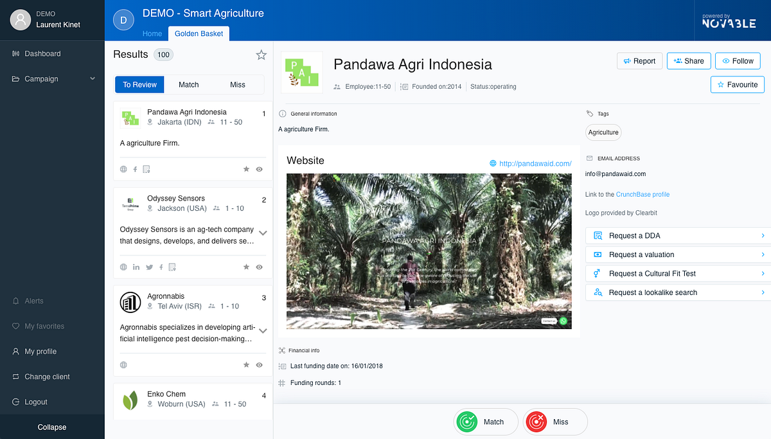Switch to the Home tab
The height and width of the screenshot is (439, 771).
coord(152,33)
